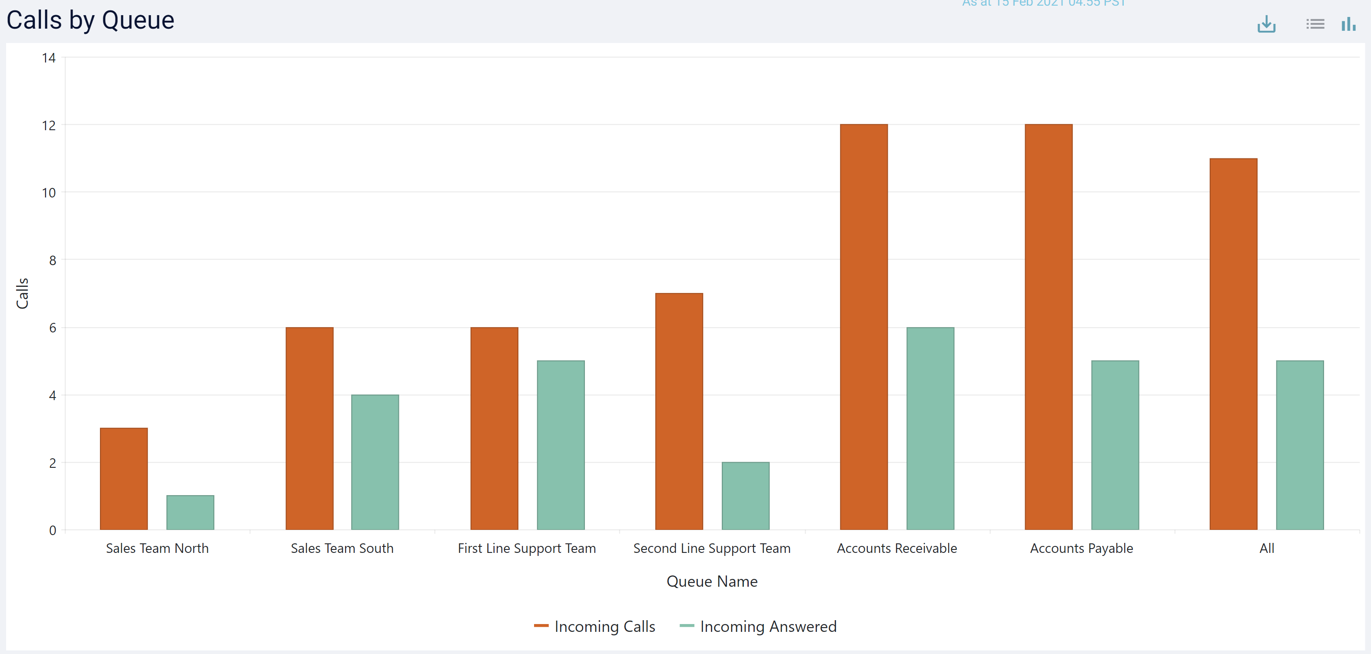The width and height of the screenshot is (1371, 654).
Task: Switch to bar chart view icon
Action: click(x=1348, y=24)
